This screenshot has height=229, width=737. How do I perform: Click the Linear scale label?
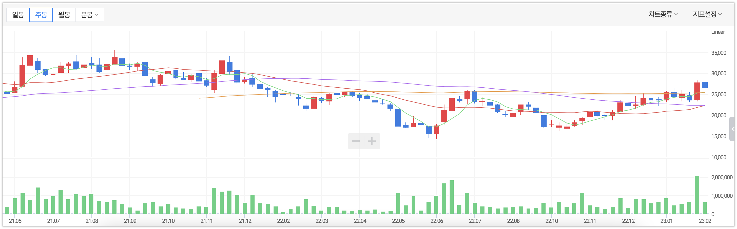pyautogui.click(x=718, y=32)
